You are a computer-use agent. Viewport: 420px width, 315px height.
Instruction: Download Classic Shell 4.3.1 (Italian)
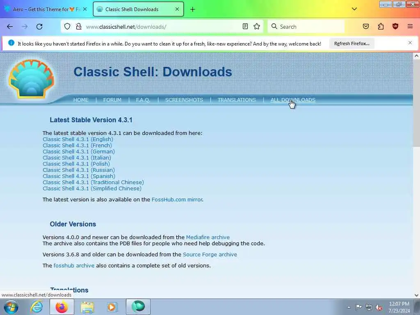click(77, 158)
